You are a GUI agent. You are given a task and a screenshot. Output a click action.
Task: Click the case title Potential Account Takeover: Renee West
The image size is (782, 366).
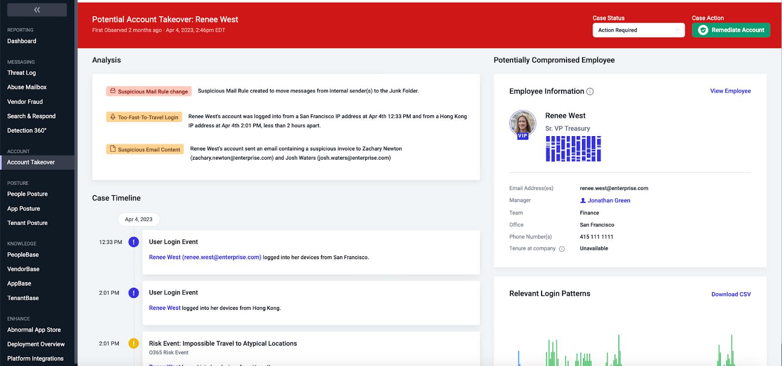click(165, 20)
